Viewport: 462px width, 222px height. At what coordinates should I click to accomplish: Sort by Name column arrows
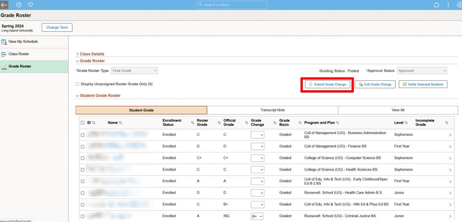120,123
